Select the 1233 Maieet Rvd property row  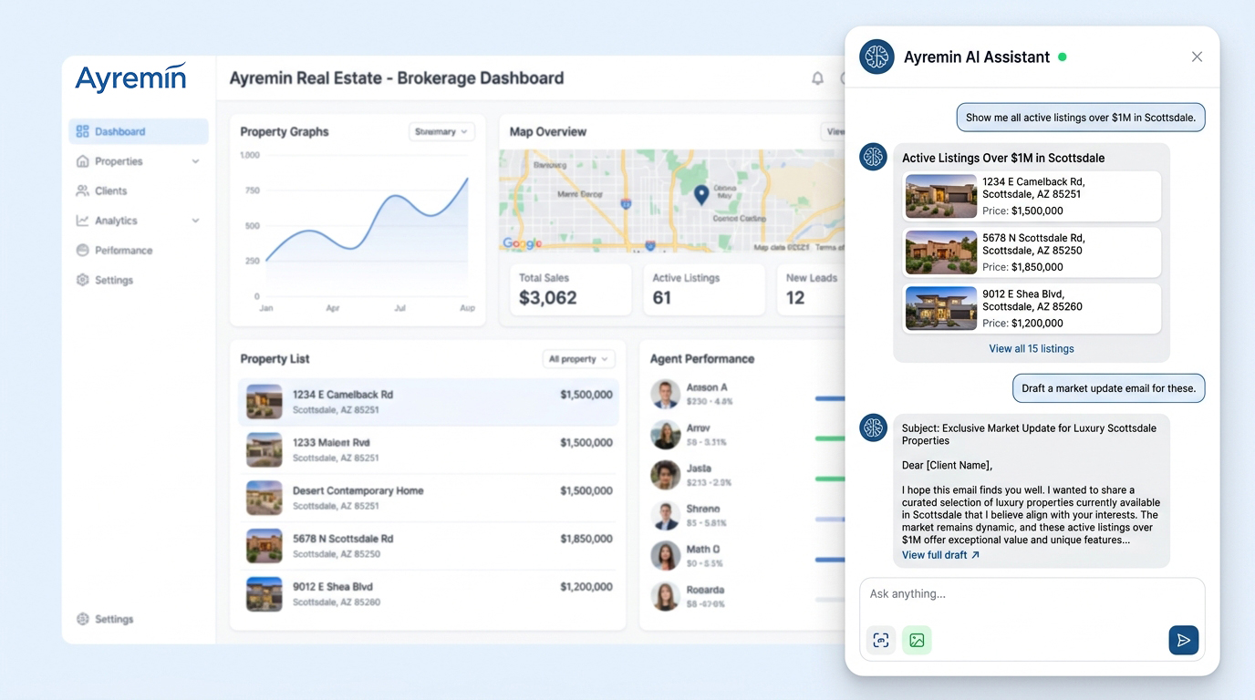pos(429,450)
